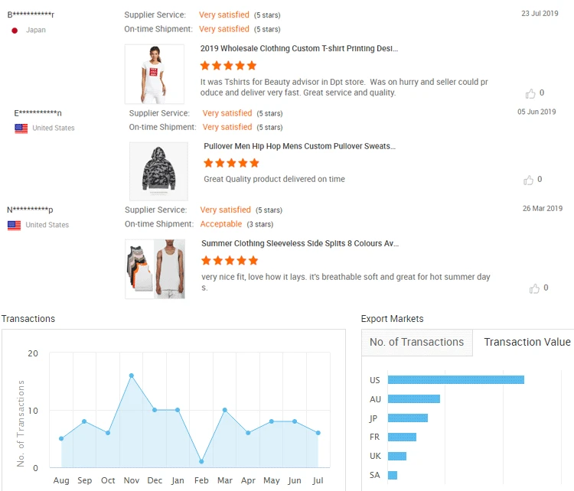Click star rating under Pullover product
The height and width of the screenshot is (491, 574).
(x=231, y=163)
